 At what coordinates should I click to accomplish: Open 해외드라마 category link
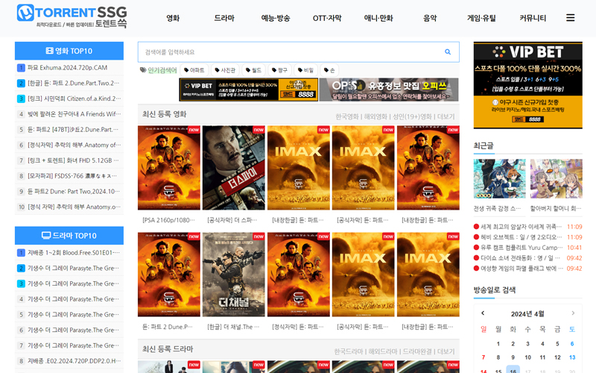(382, 351)
